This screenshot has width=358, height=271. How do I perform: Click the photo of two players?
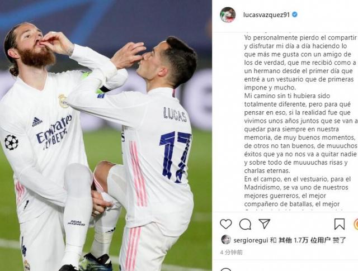106,135
